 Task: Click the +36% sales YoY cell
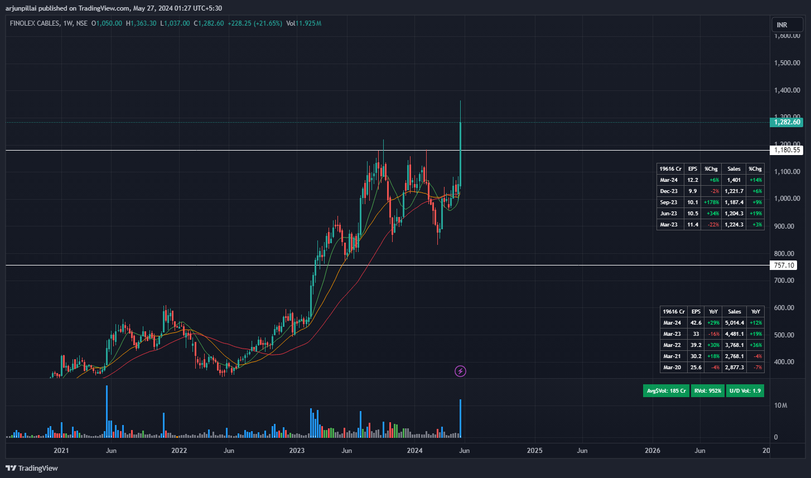[756, 345]
